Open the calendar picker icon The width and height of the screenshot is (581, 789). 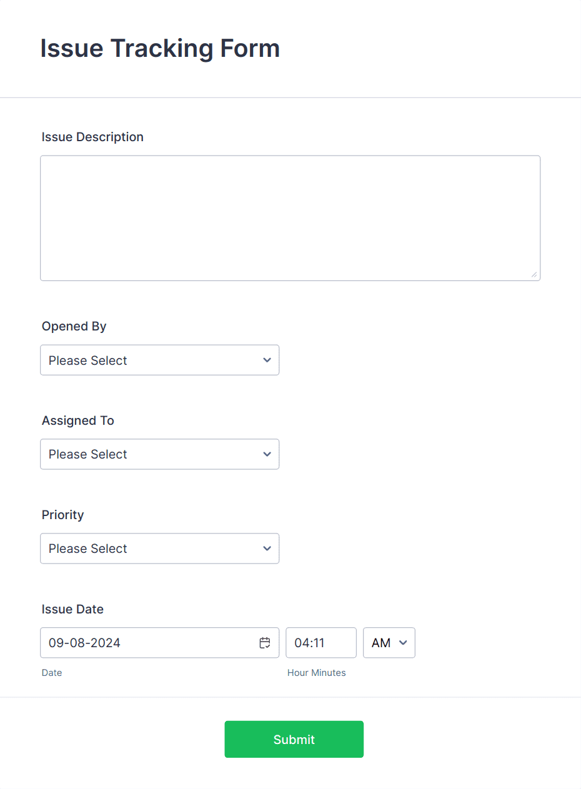pyautogui.click(x=264, y=643)
